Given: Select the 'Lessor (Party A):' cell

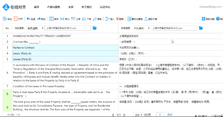Looking at the screenshot, I should pos(65,54).
